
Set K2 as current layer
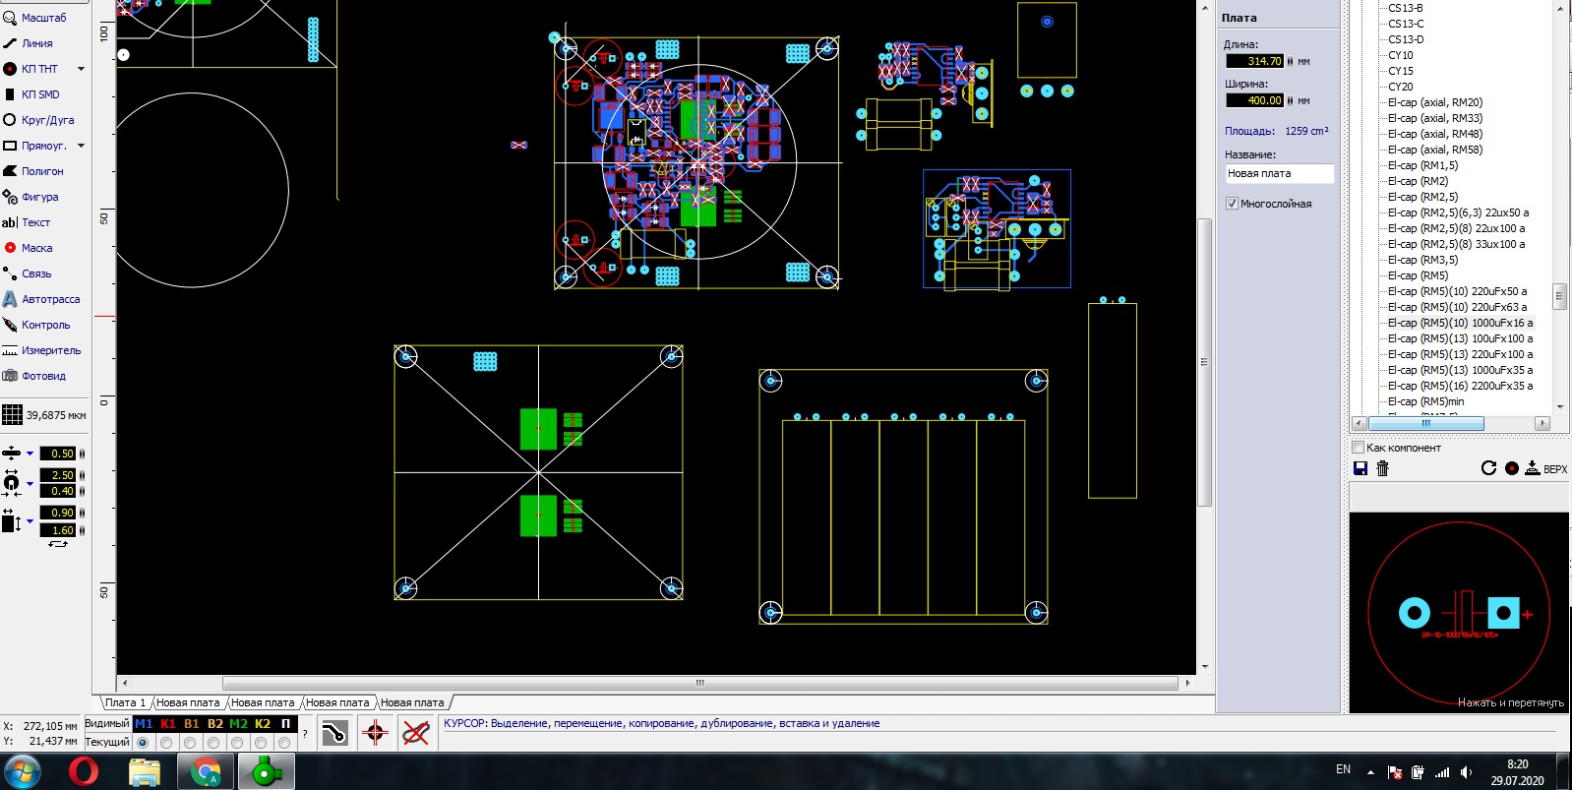point(261,743)
